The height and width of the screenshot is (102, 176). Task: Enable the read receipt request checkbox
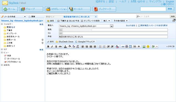click(139, 26)
